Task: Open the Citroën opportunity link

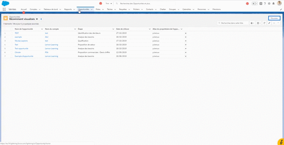Action: (18, 52)
